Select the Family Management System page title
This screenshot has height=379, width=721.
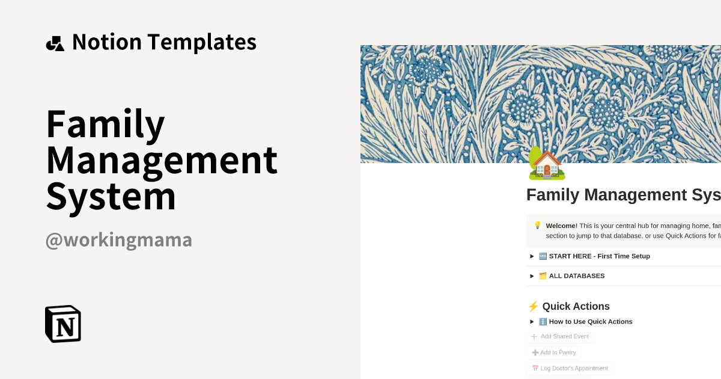[623, 194]
